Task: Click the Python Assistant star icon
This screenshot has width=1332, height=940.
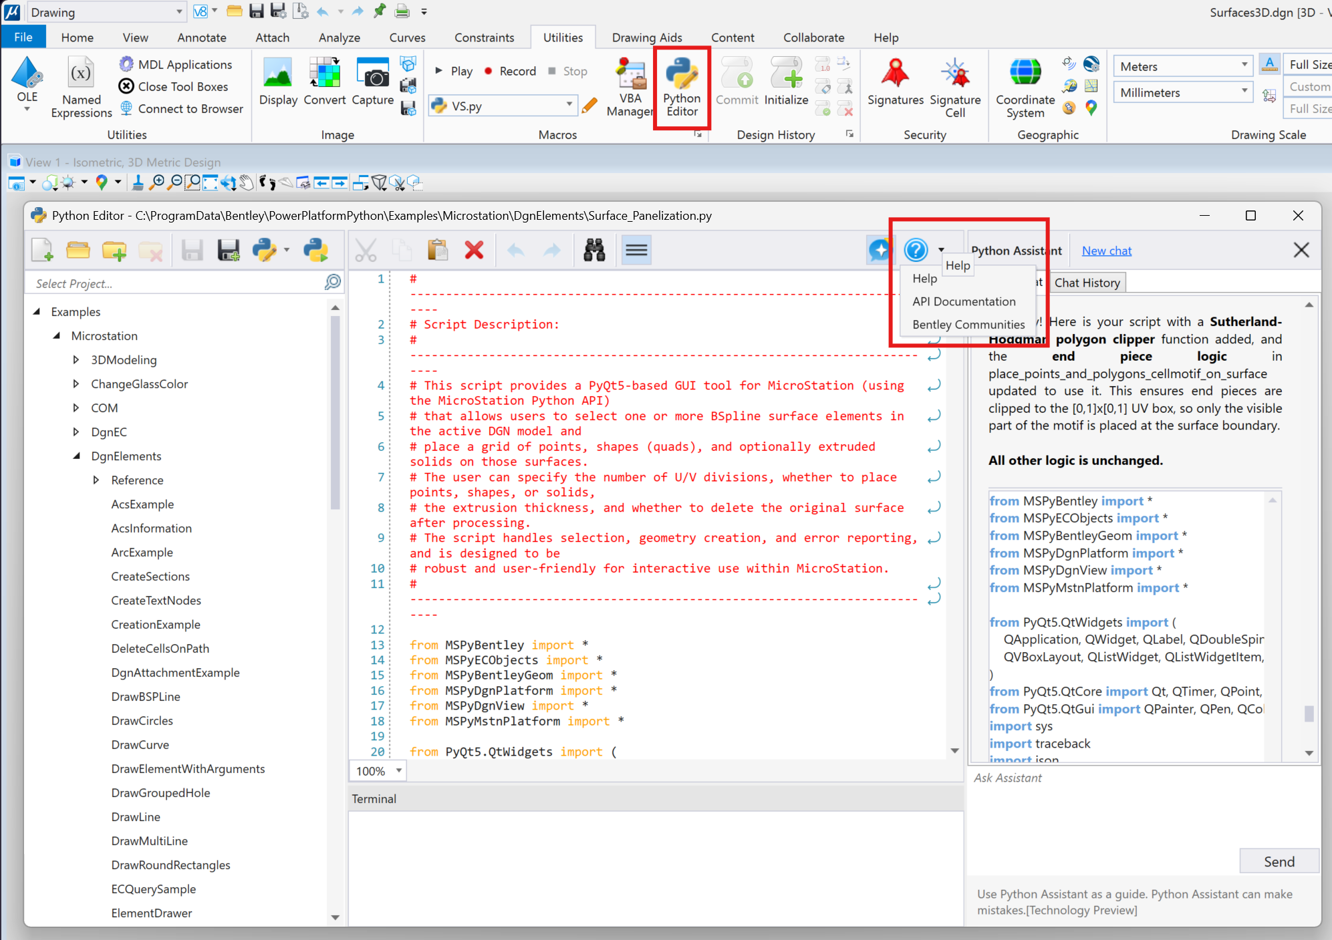Action: coord(880,251)
